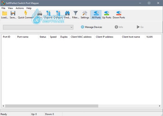Click the 'Up: 0' status entry
The width and height of the screenshot is (163, 116).
click(34, 114)
